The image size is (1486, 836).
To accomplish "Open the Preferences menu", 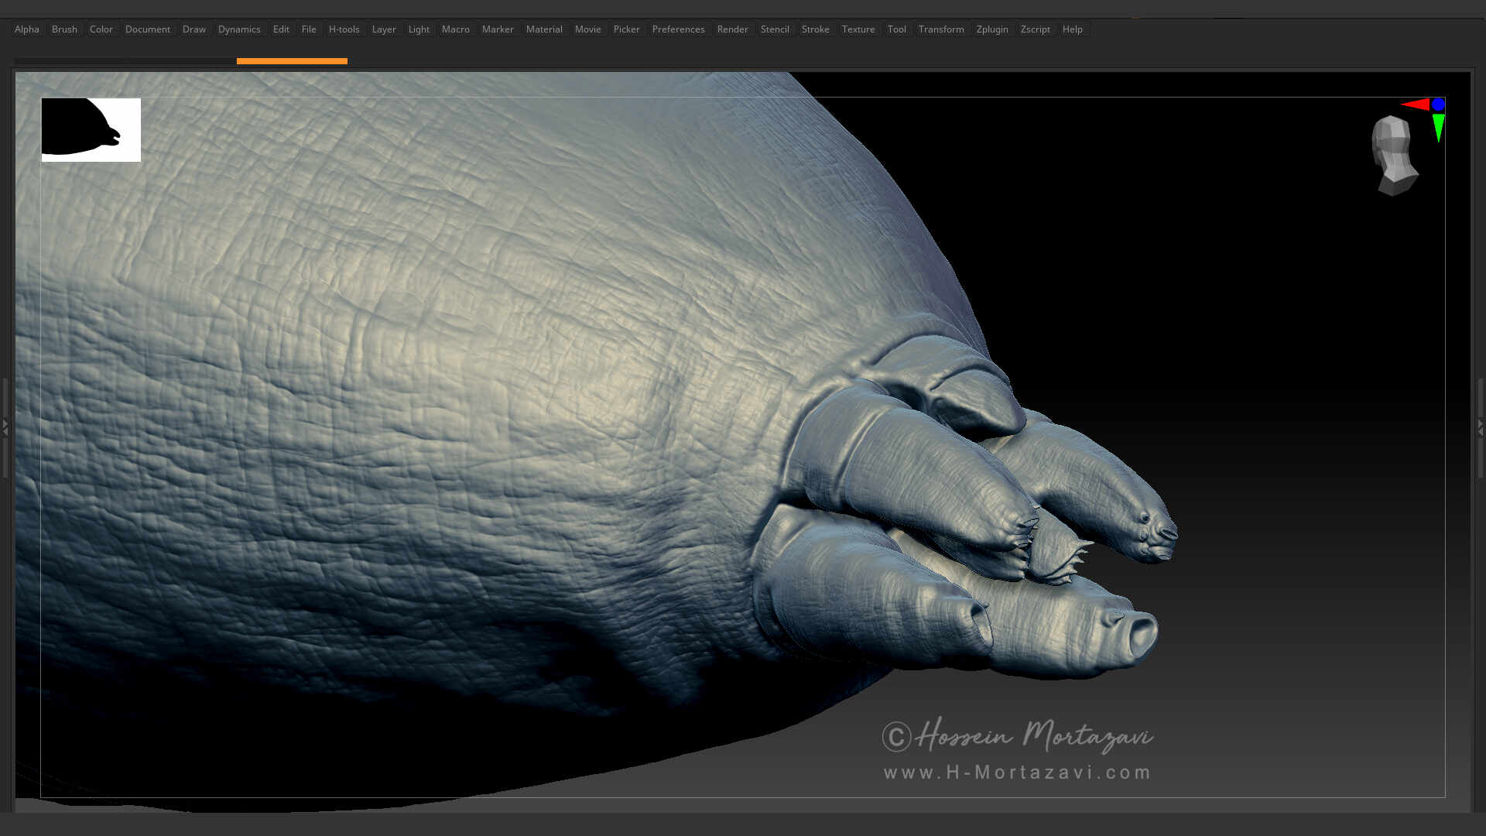I will [x=678, y=29].
